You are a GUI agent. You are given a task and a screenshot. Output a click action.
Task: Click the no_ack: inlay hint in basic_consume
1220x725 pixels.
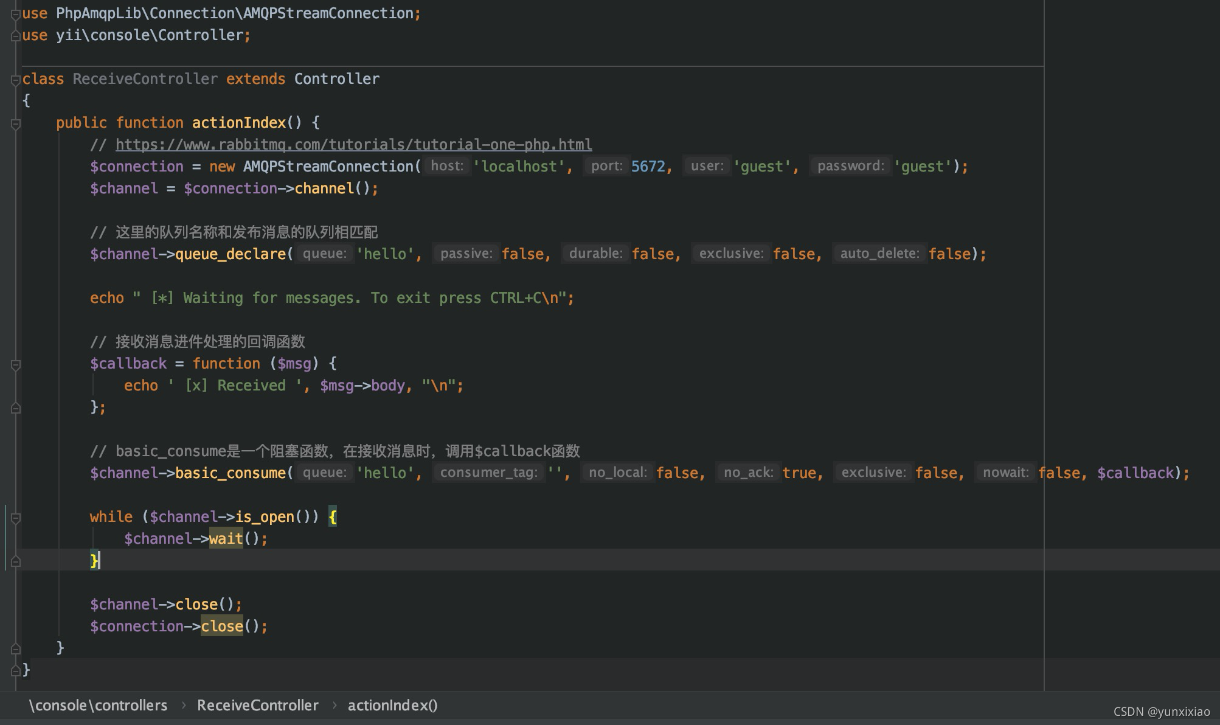(748, 473)
